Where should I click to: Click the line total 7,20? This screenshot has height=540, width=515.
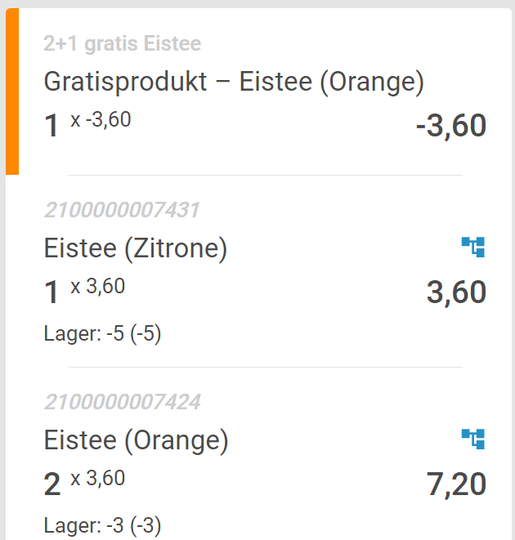pyautogui.click(x=456, y=484)
